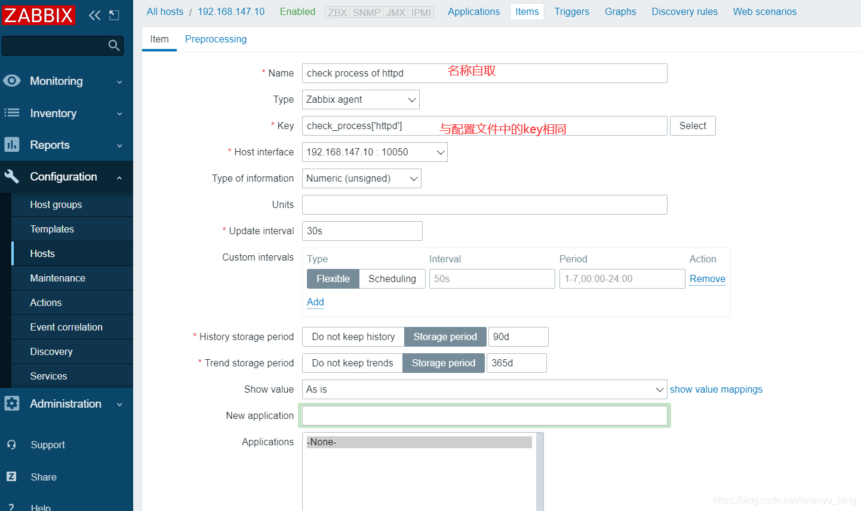Click the SNMP availability indicator
This screenshot has height=511, width=861.
pos(367,12)
